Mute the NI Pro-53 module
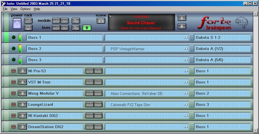 (x=98, y=71)
